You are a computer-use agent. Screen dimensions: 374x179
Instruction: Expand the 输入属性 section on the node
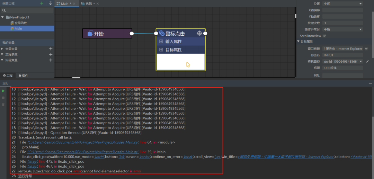[161, 42]
